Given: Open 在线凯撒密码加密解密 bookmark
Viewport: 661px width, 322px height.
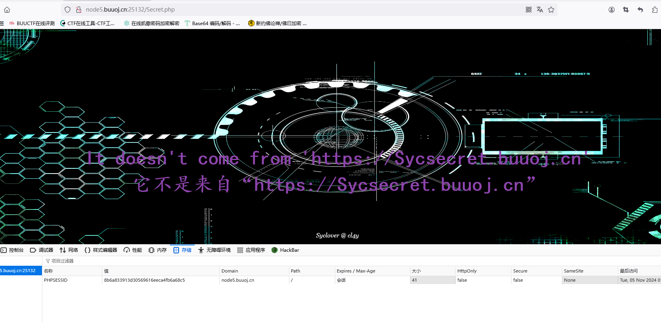Looking at the screenshot, I should (151, 24).
